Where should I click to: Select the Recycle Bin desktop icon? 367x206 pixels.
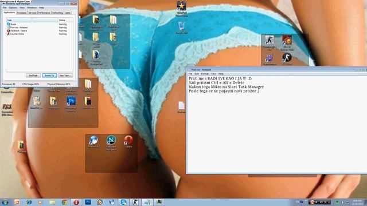tap(181, 26)
